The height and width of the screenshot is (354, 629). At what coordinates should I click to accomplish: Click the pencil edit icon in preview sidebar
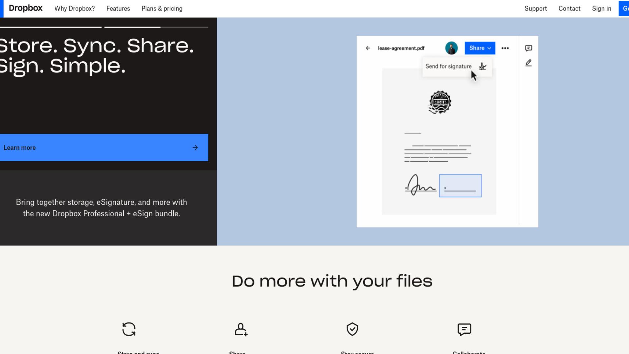pyautogui.click(x=528, y=63)
